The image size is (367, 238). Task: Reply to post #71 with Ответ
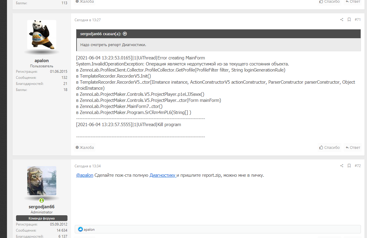353,148
